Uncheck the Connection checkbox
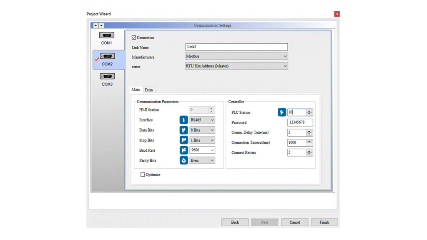Screen dimensions: 427x240 tap(134, 37)
